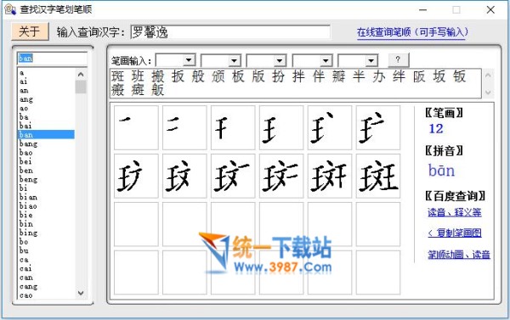510x320 pixels.
Task: Click the pinyin list scroll-down arrow
Action: (x=81, y=293)
